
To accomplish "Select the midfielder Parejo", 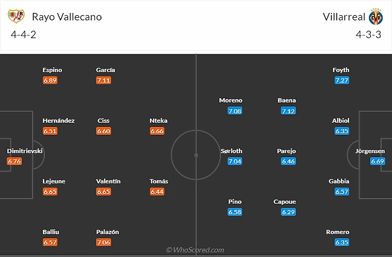I will pyautogui.click(x=286, y=151).
